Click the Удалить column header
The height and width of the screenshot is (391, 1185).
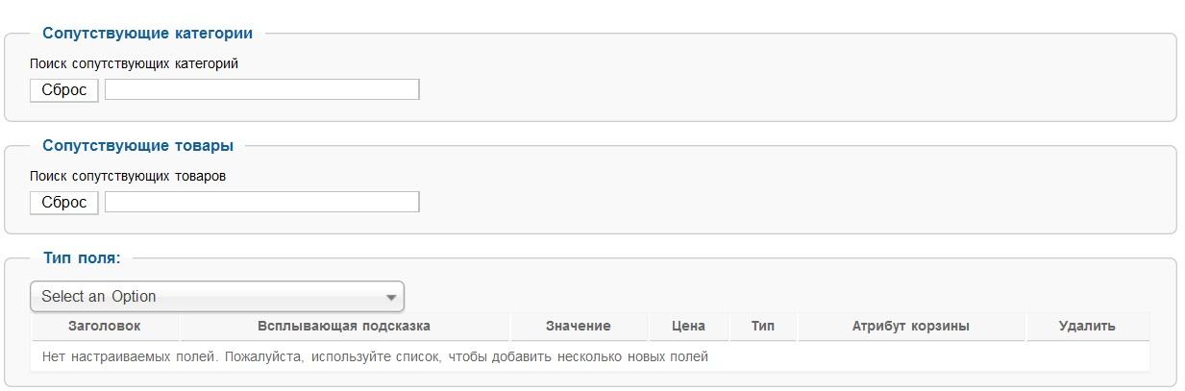click(1087, 327)
